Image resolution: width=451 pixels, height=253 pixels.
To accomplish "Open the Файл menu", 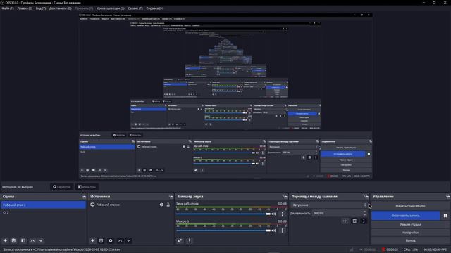I will tap(8, 8).
